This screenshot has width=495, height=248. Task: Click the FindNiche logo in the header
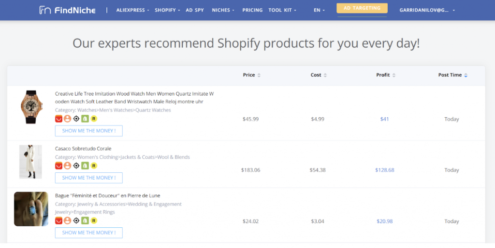pyautogui.click(x=67, y=10)
